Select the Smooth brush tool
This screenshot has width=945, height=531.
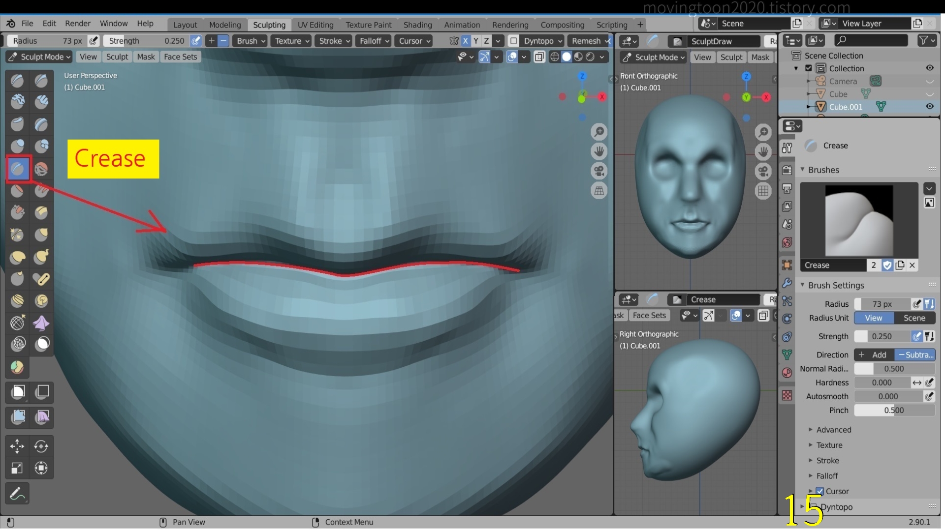(x=41, y=169)
